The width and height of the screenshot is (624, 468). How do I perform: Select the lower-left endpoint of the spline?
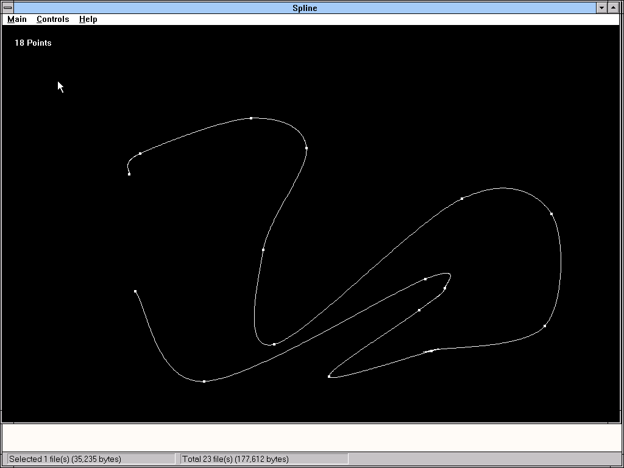point(135,291)
